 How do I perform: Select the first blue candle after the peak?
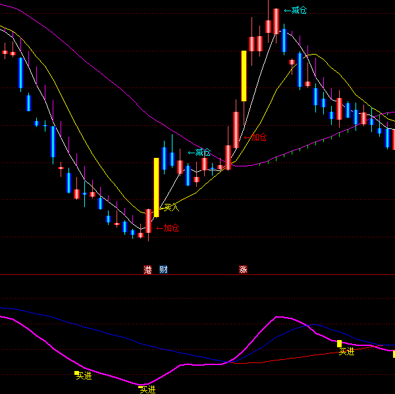[284, 40]
